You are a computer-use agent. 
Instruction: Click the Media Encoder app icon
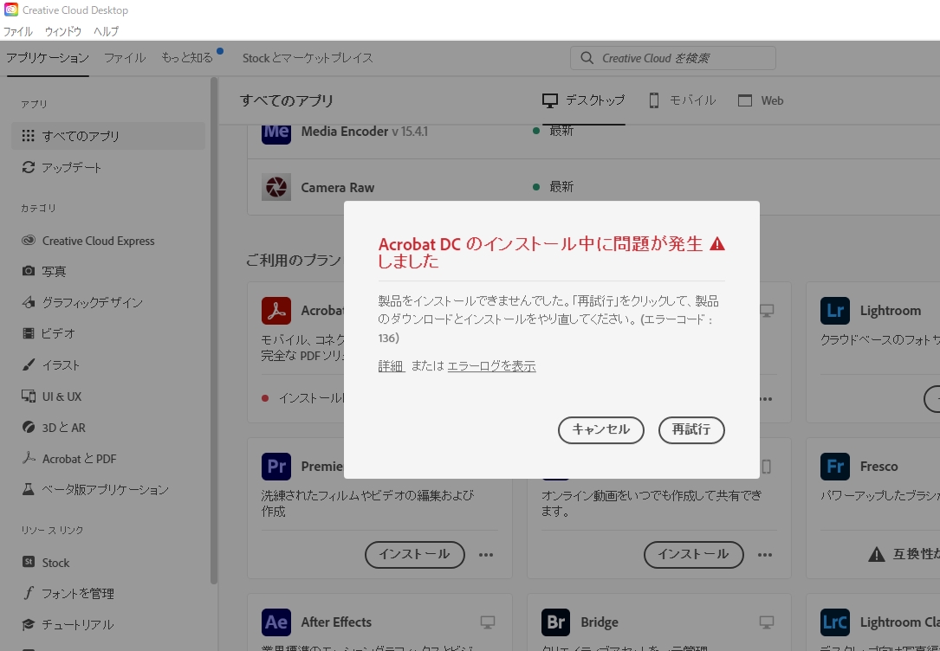pos(276,131)
